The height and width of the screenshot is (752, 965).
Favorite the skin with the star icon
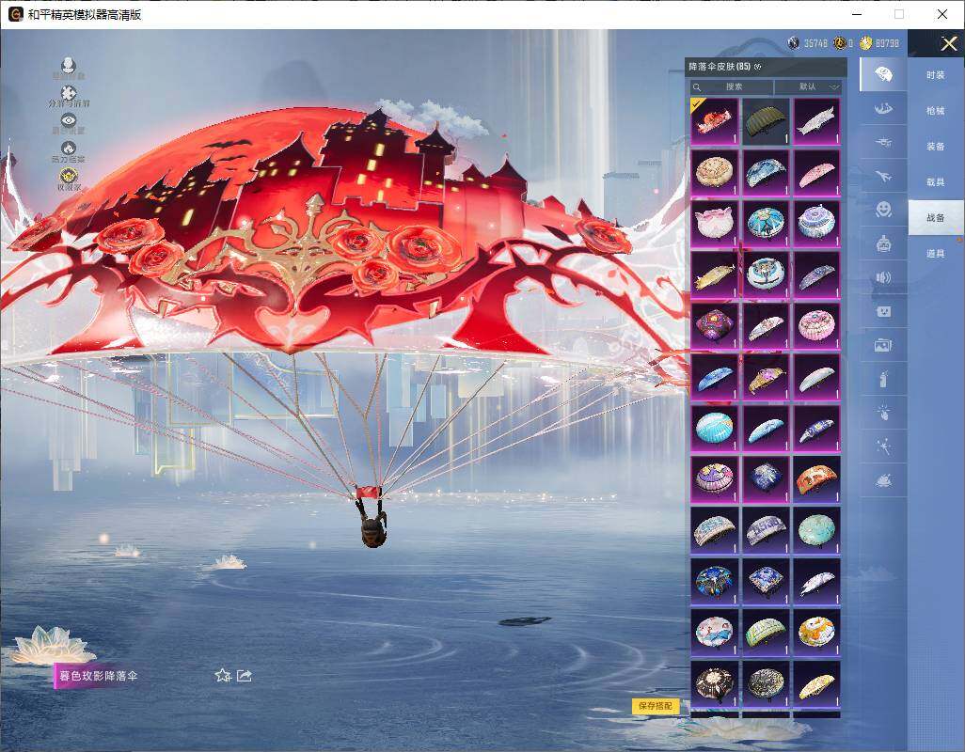223,676
